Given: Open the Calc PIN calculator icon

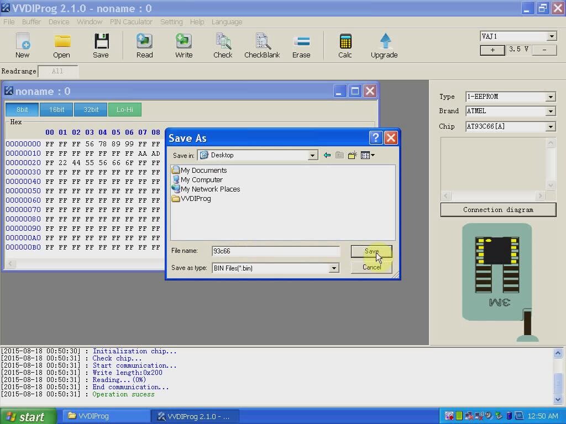Looking at the screenshot, I should [345, 44].
